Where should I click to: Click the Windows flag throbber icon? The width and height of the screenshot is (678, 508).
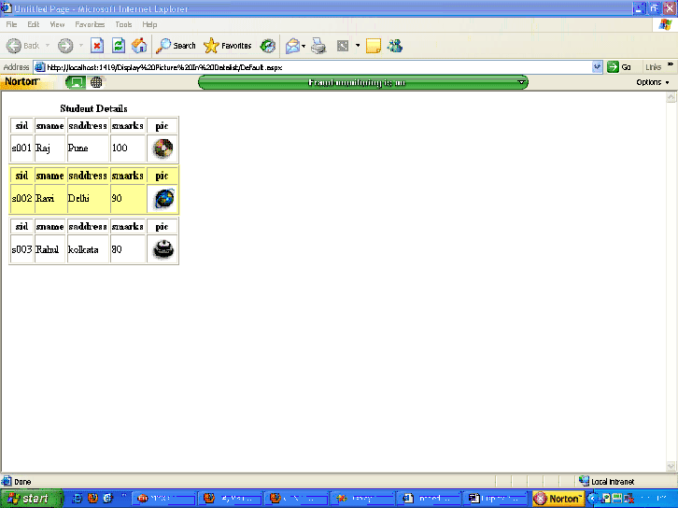[x=666, y=24]
